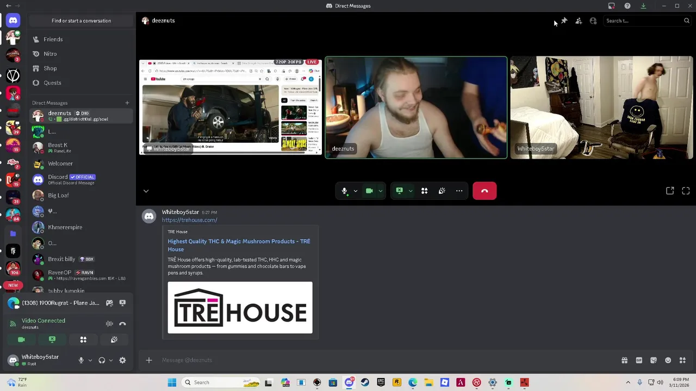The image size is (696, 391).
Task: Select the Whiteboy5star video tile
Action: click(601, 108)
